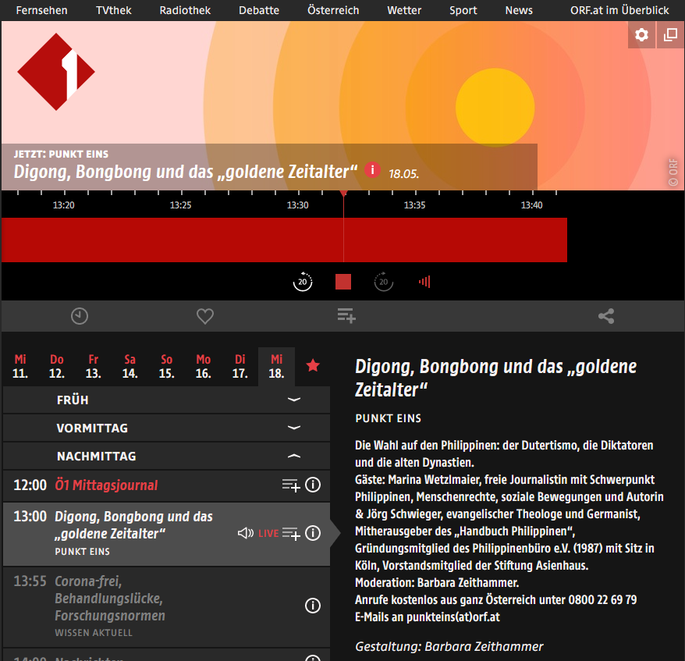Open Österreich in the top navigation
Viewport: 685px width, 661px height.
pyautogui.click(x=333, y=10)
